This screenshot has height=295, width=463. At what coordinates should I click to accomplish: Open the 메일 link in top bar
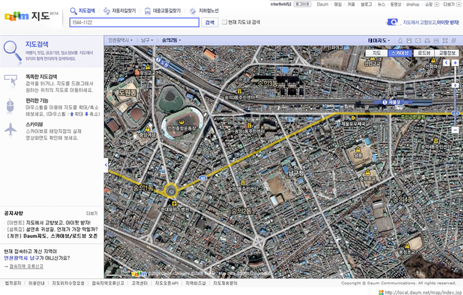pos(338,5)
